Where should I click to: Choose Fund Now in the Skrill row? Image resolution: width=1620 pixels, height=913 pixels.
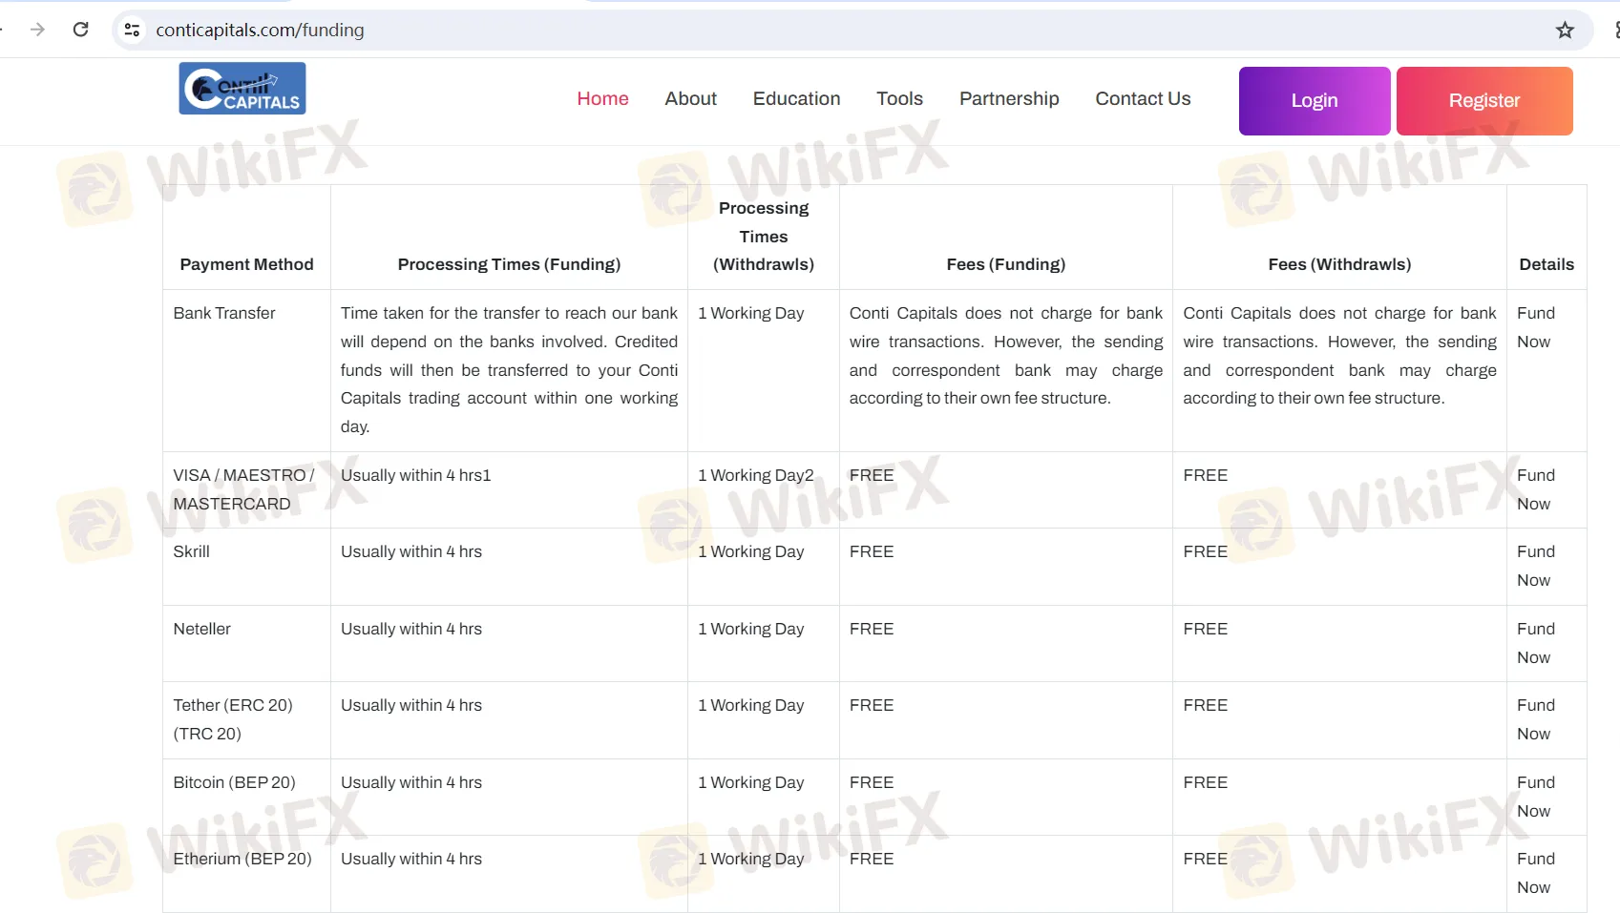[1535, 566]
